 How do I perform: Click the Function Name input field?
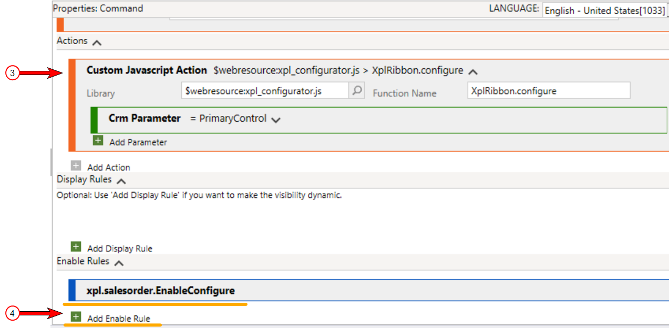pos(549,90)
